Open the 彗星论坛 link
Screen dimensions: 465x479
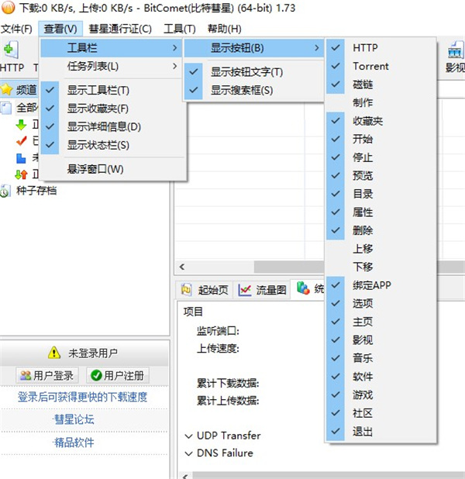pos(74,419)
